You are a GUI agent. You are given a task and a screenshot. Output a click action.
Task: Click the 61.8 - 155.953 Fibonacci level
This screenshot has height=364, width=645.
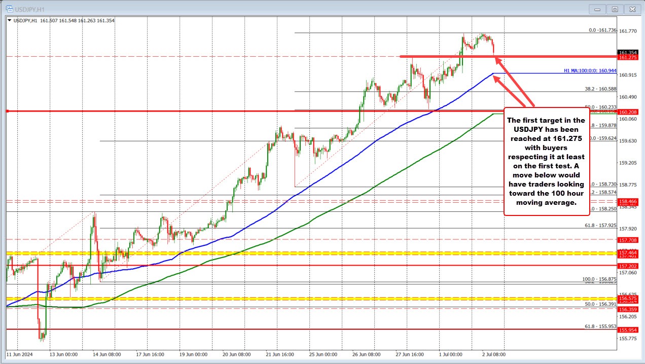(600, 327)
